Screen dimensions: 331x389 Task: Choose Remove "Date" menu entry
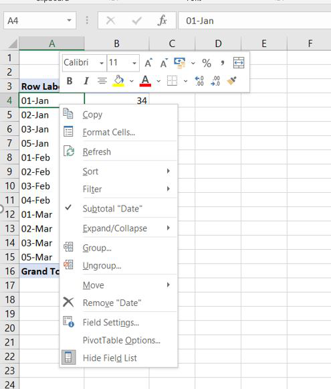pyautogui.click(x=118, y=303)
